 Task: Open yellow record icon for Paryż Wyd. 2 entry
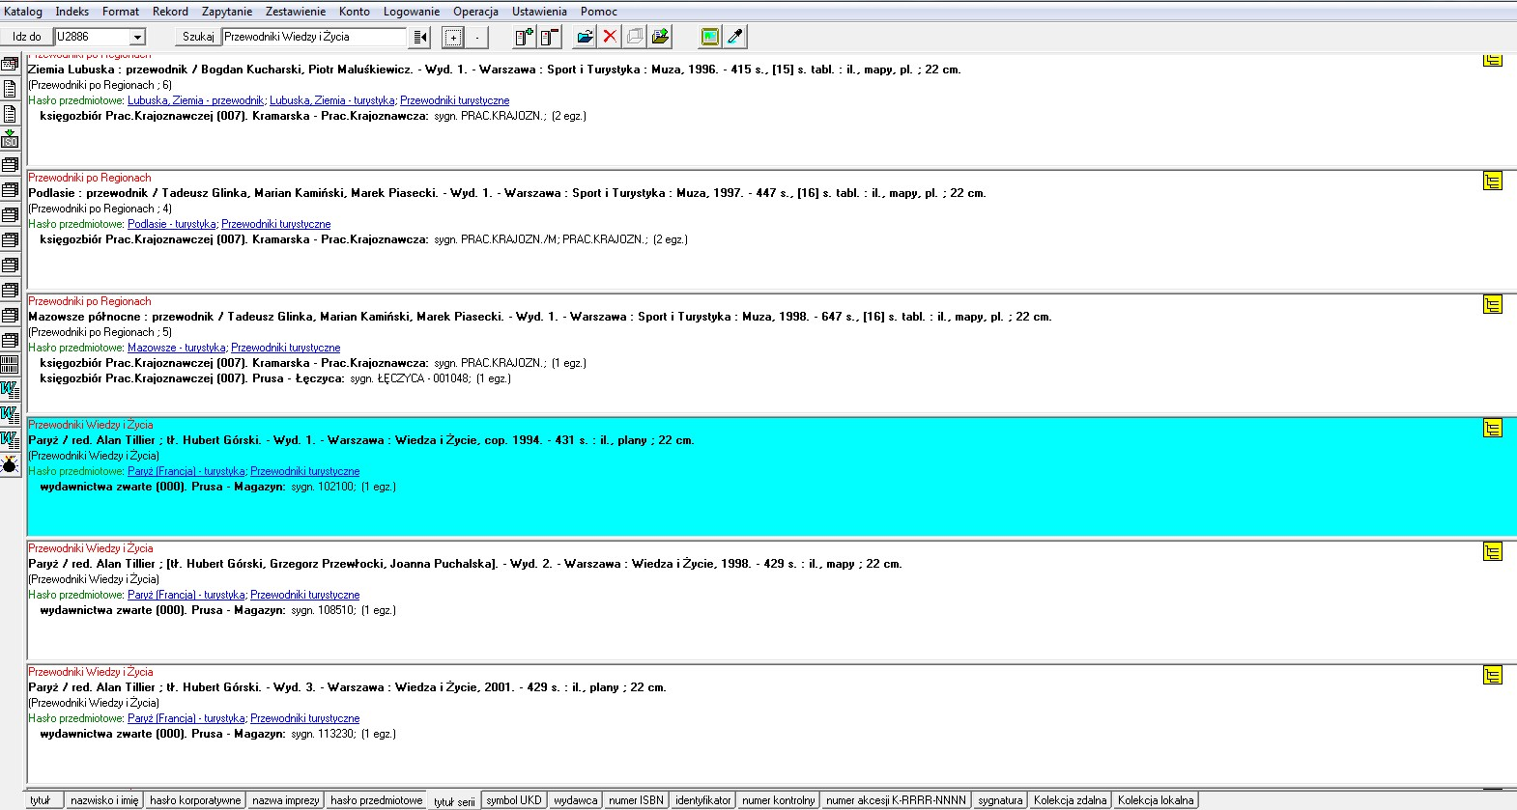[1493, 551]
